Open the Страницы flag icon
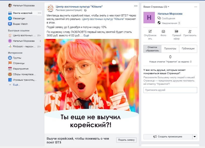205x148 pixels. (x=10, y=63)
